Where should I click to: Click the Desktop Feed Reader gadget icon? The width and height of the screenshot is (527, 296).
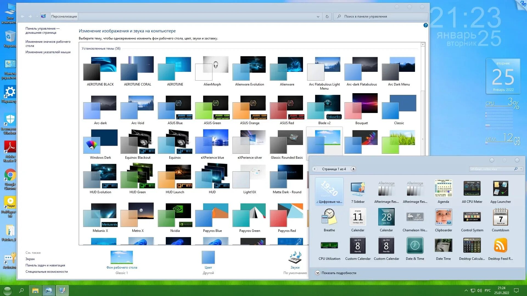click(500, 246)
